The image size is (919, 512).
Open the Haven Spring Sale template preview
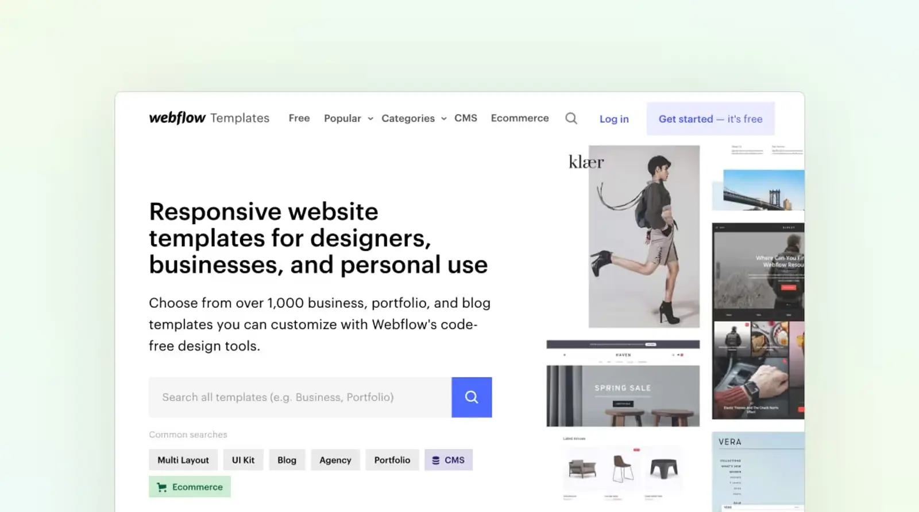coord(623,383)
